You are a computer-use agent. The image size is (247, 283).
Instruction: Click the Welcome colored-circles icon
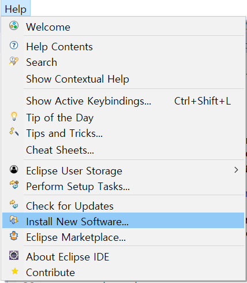coord(14,26)
